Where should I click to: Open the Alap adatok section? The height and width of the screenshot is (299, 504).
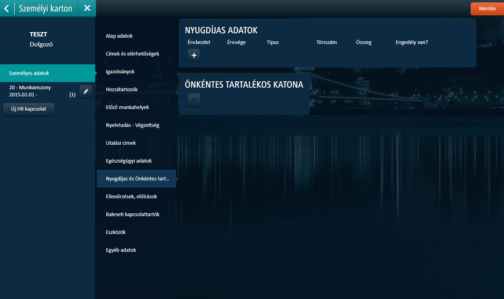[119, 36]
